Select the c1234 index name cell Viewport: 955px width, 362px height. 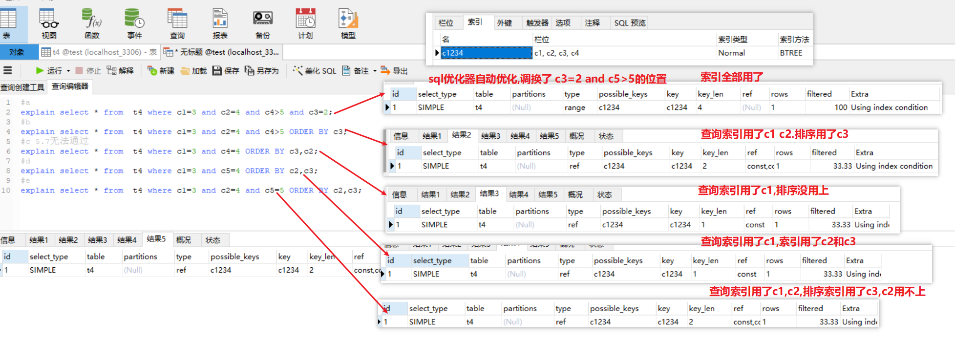(487, 53)
